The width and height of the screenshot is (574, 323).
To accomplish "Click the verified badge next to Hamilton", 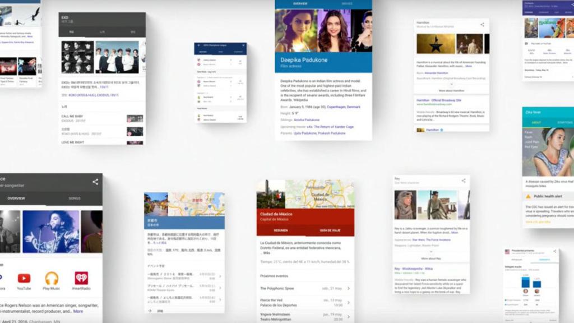I will 442,129.
